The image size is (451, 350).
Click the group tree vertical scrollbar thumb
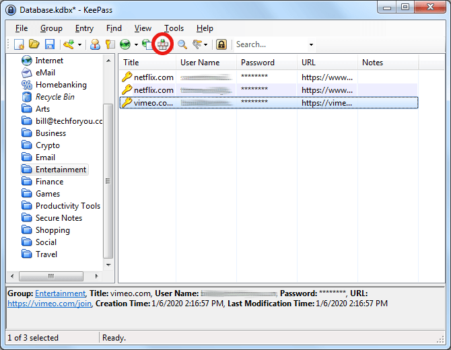tap(108, 181)
